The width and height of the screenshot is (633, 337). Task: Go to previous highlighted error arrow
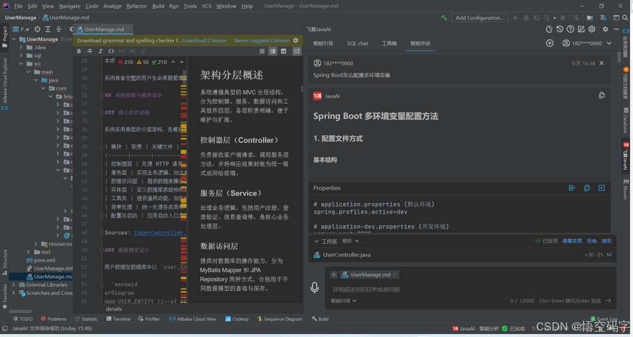click(173, 62)
